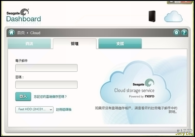
Task: Click the 首頁 breadcrumb link
Action: [x=21, y=33]
